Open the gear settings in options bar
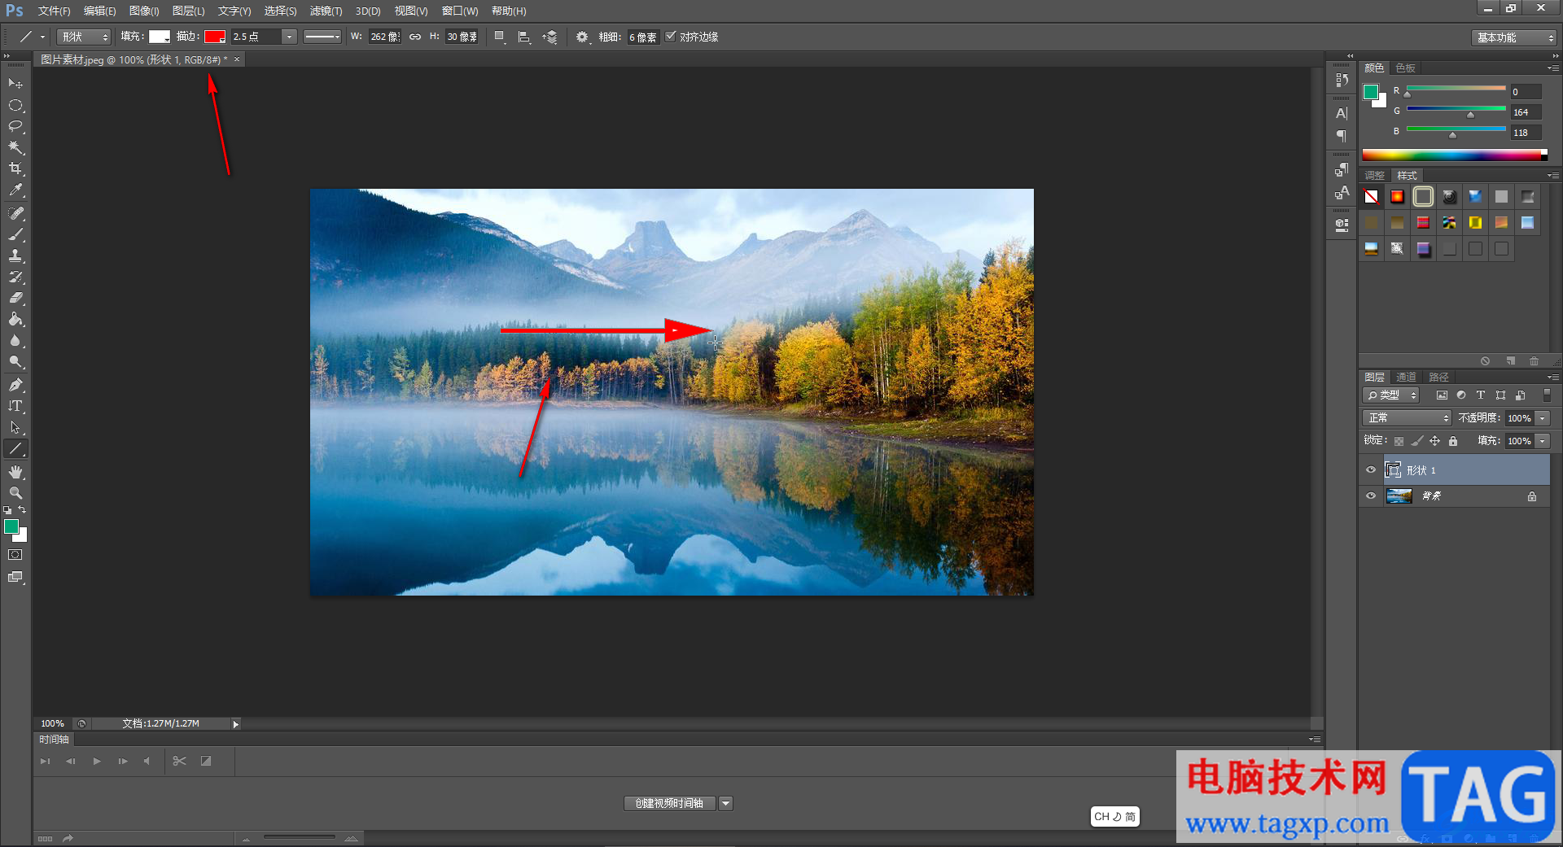The width and height of the screenshot is (1563, 847). [x=582, y=37]
